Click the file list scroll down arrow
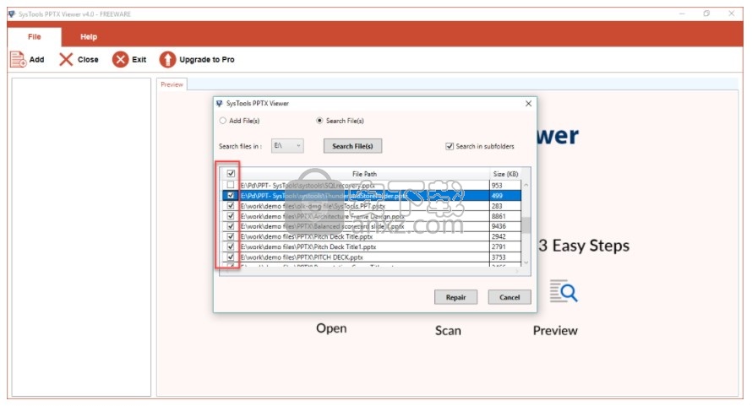 pyautogui.click(x=526, y=263)
